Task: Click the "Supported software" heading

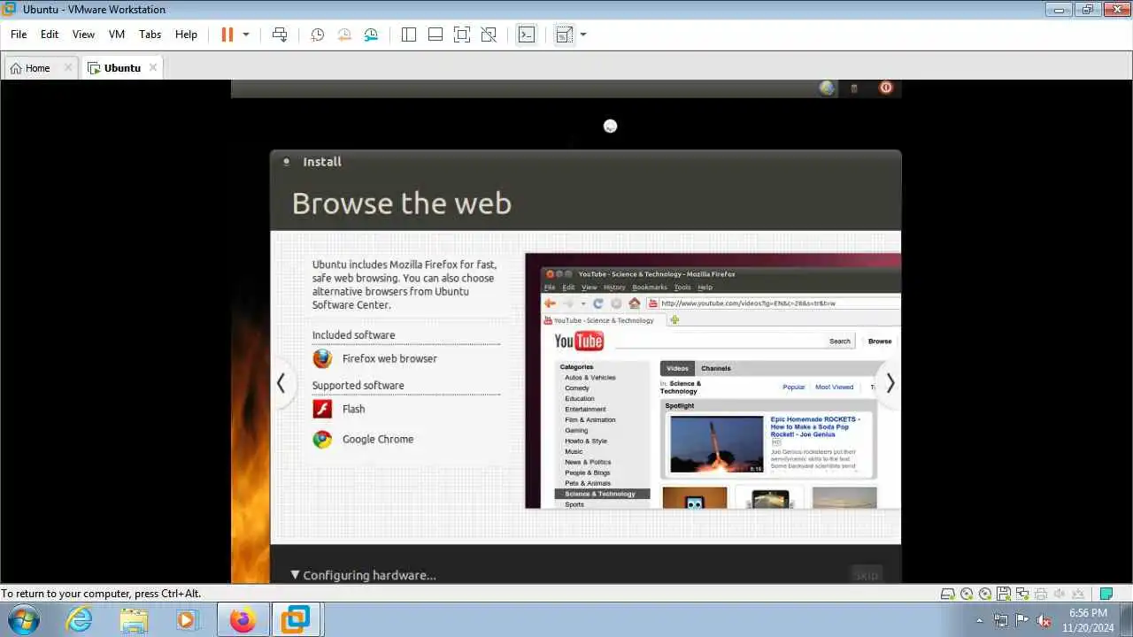Action: coord(358,386)
